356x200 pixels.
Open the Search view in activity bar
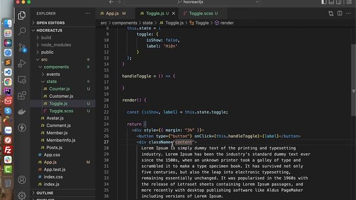click(22, 31)
